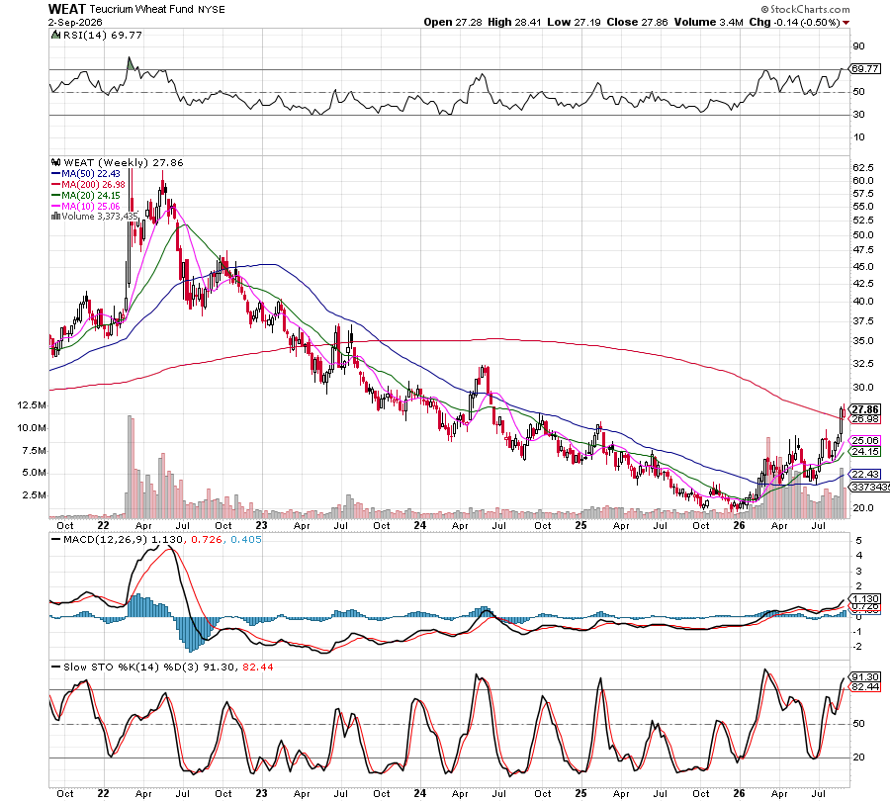Click the 12.5M volume axis label
This screenshot has width=890, height=802.
click(32, 405)
